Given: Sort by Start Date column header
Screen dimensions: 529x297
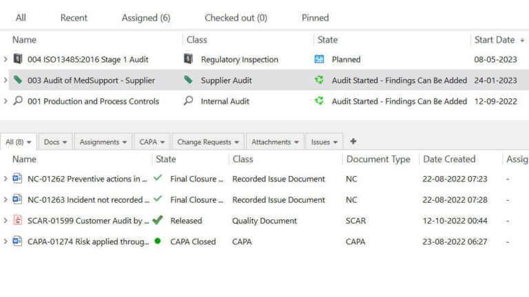Looking at the screenshot, I should (494, 40).
